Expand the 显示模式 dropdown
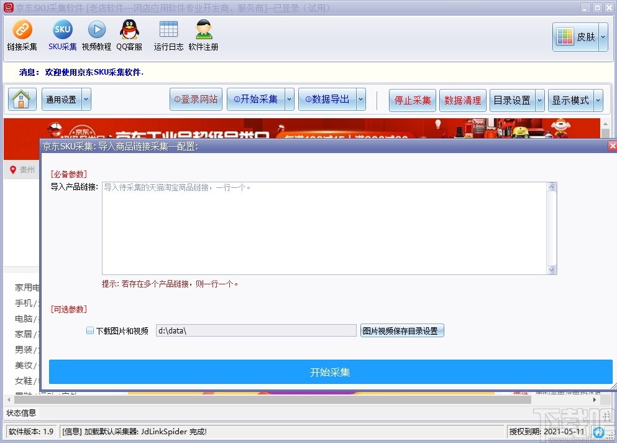Screen dimensions: 617x443 596,99
